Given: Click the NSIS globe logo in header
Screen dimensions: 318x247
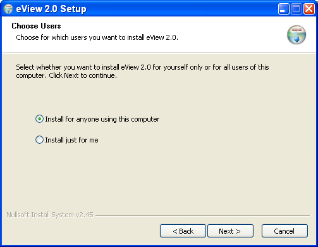Looking at the screenshot, I should [x=297, y=35].
